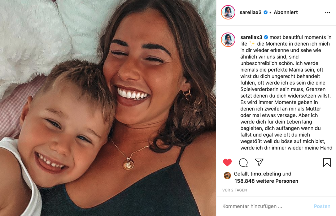Screen dimensions: 336x216
Task: Share the post with the paper plane icon
Action: click(x=259, y=163)
